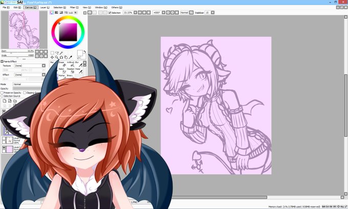The height and width of the screenshot is (209, 348).
Task: Select the transparent color swatch
Action: pos(79,58)
